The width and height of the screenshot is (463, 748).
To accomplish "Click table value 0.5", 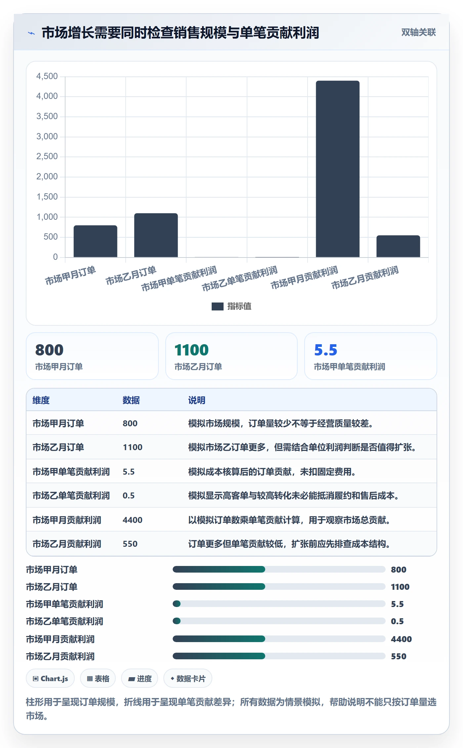I will (x=129, y=495).
